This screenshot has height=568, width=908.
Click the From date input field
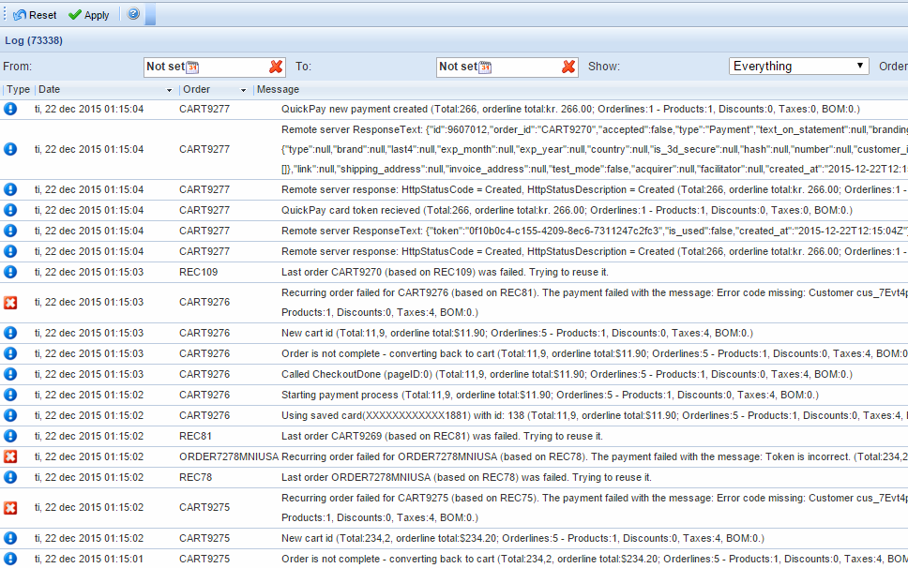(x=167, y=67)
